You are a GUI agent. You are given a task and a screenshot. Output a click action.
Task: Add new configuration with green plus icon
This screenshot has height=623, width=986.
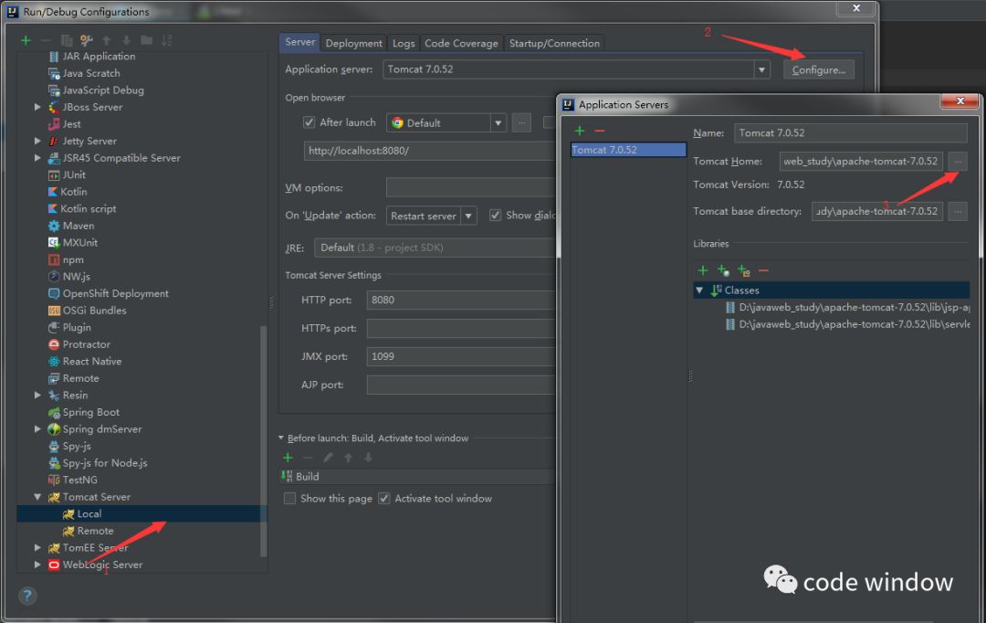[x=26, y=40]
